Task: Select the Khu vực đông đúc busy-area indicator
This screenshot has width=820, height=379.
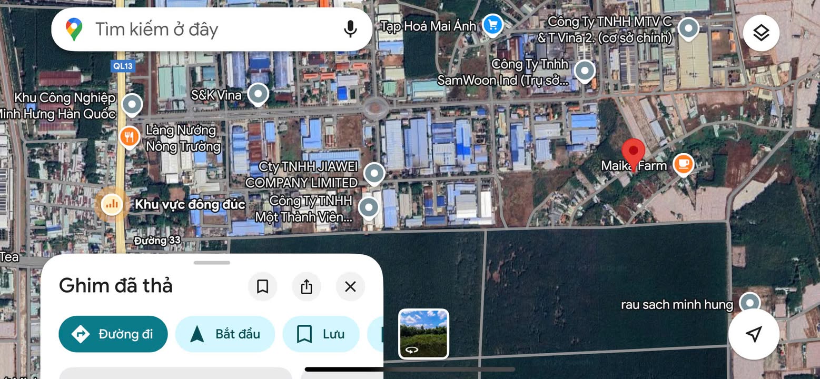Action: pos(111,204)
